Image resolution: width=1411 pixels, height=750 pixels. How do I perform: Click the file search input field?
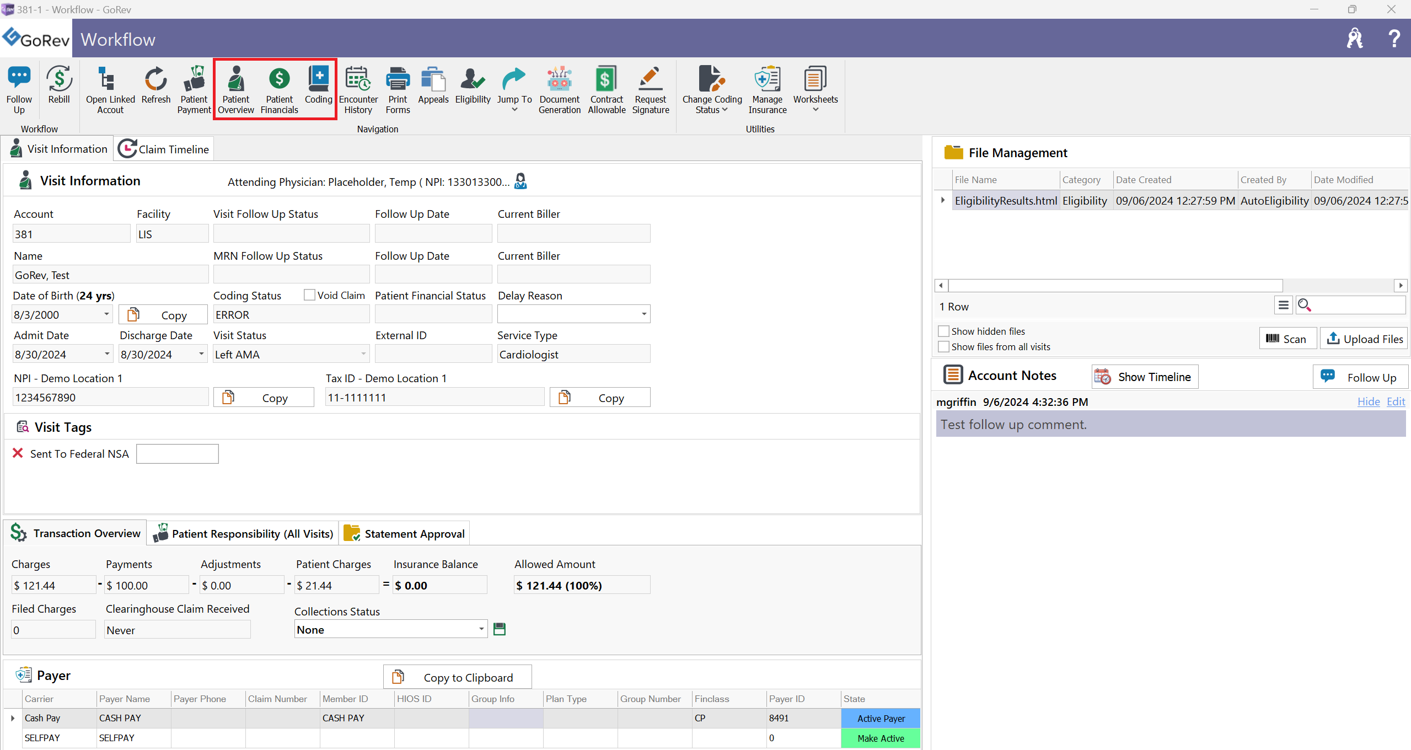1359,305
